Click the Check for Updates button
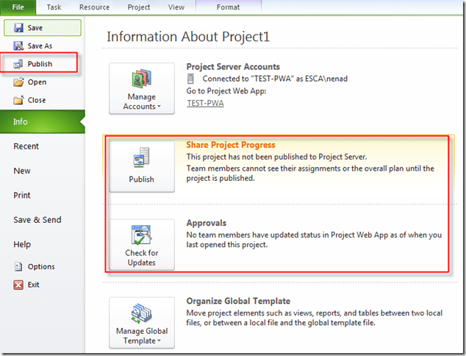Image resolution: width=466 pixels, height=356 pixels. (x=142, y=245)
